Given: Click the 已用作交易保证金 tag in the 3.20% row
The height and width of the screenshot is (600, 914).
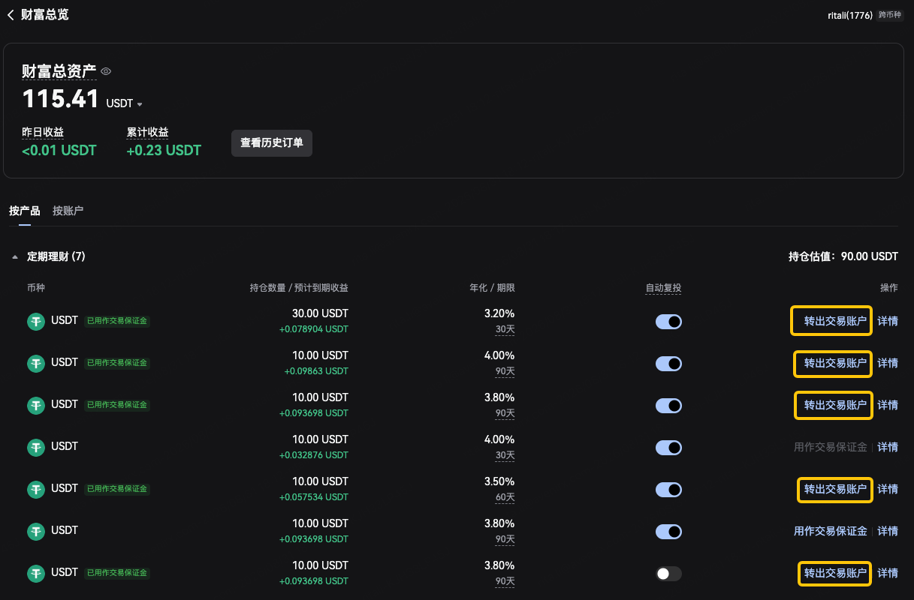Looking at the screenshot, I should (x=117, y=321).
